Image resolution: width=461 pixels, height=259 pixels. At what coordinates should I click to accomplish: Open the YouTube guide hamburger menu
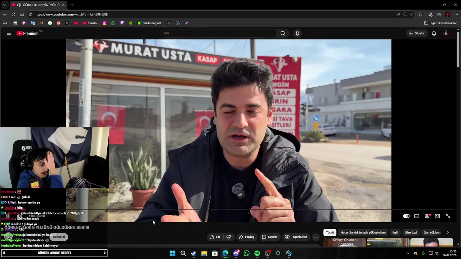coord(9,33)
